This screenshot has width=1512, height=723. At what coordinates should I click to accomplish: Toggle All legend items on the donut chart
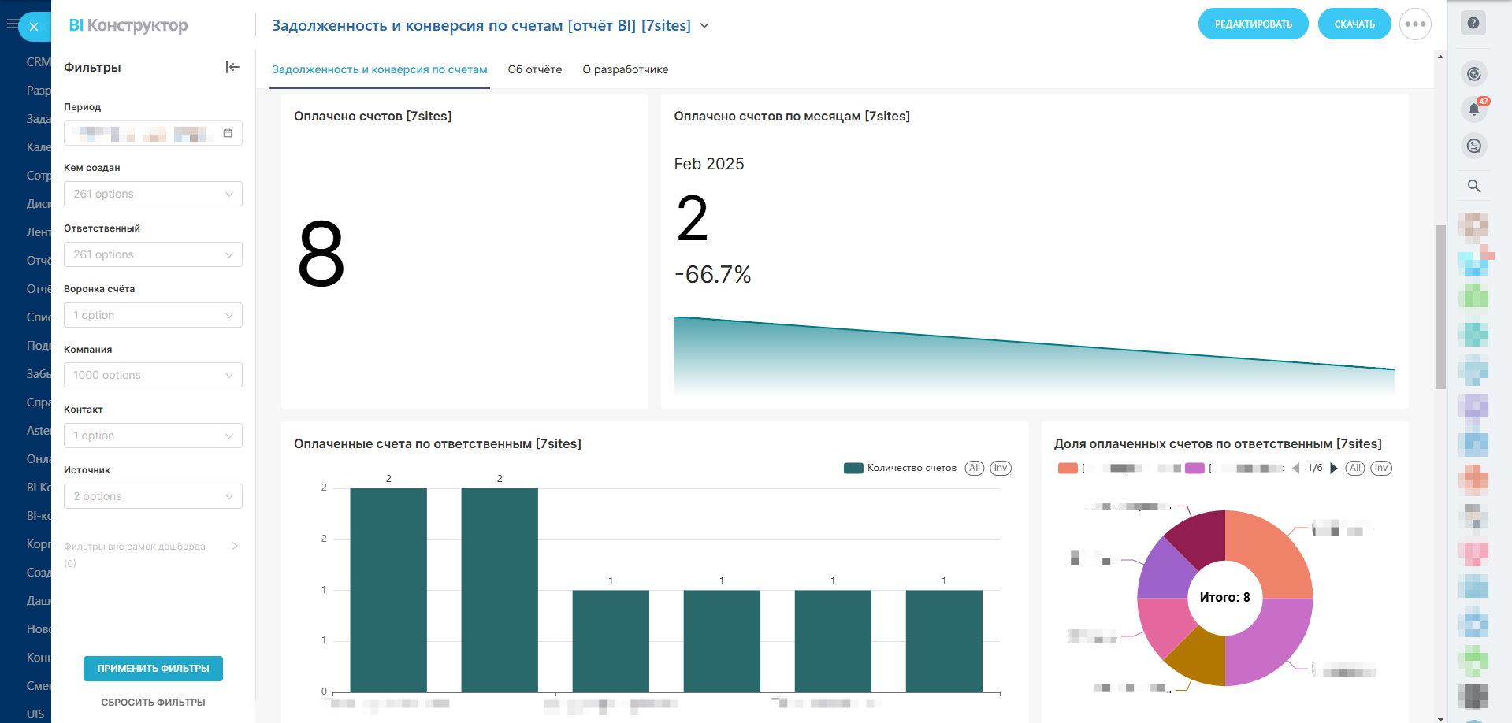pos(1355,468)
